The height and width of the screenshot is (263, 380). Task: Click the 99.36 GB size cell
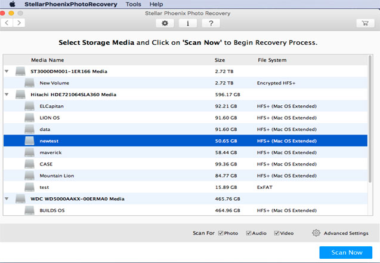pos(226,164)
